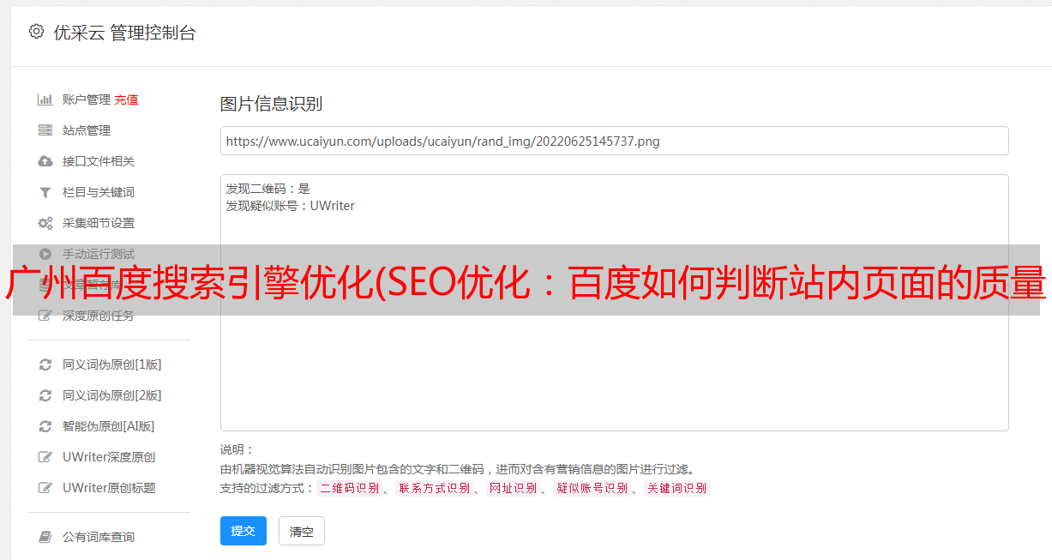Open the 深度原创任务 sidebar item

pos(100,316)
